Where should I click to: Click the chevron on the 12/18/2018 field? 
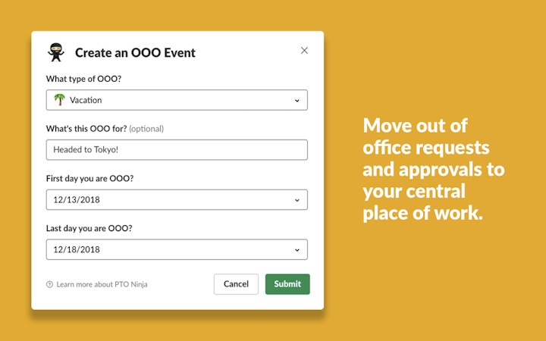297,249
